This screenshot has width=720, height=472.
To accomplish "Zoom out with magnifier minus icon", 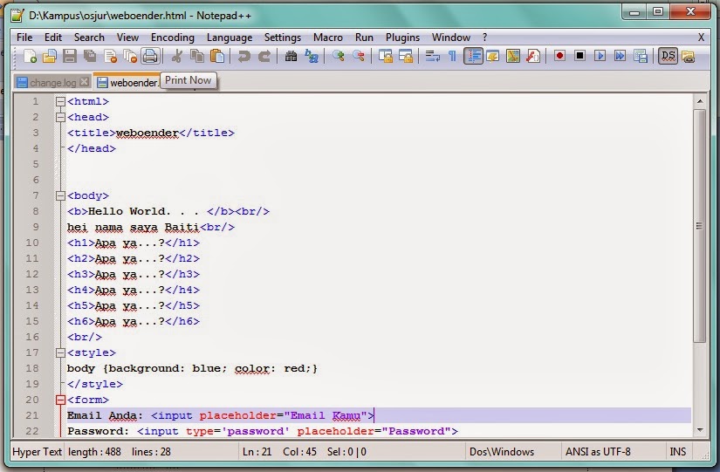I will tap(359, 57).
